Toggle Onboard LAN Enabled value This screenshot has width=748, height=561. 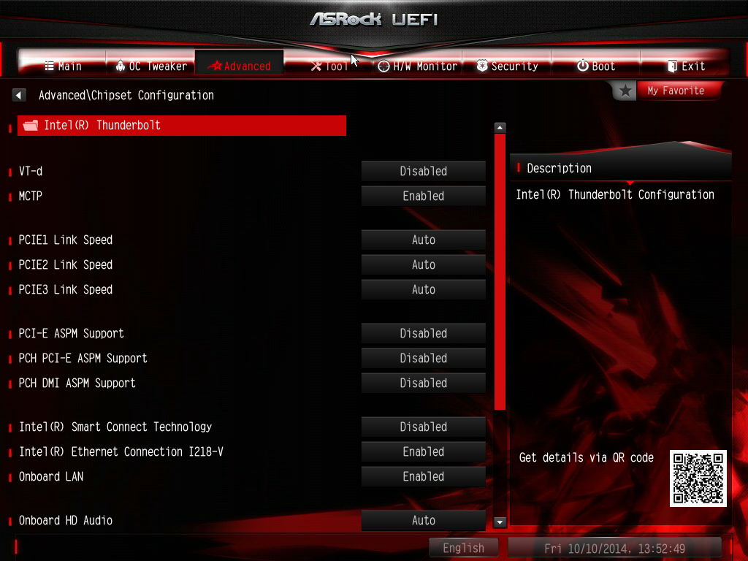(x=423, y=476)
